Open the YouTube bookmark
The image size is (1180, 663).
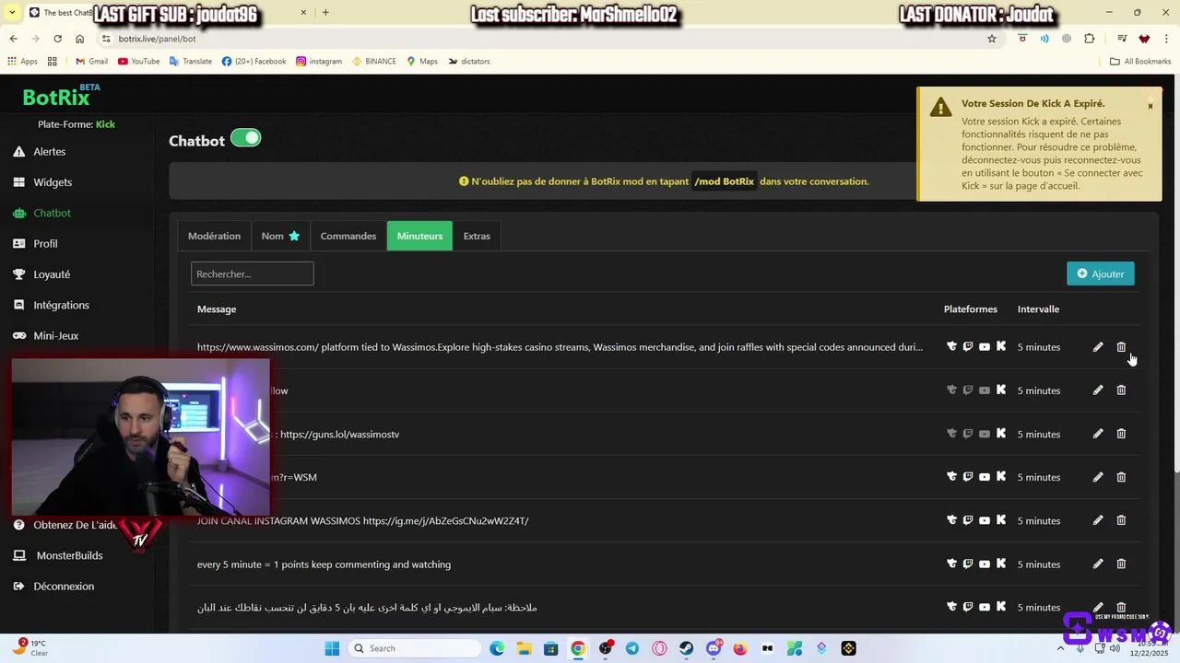pyautogui.click(x=138, y=62)
